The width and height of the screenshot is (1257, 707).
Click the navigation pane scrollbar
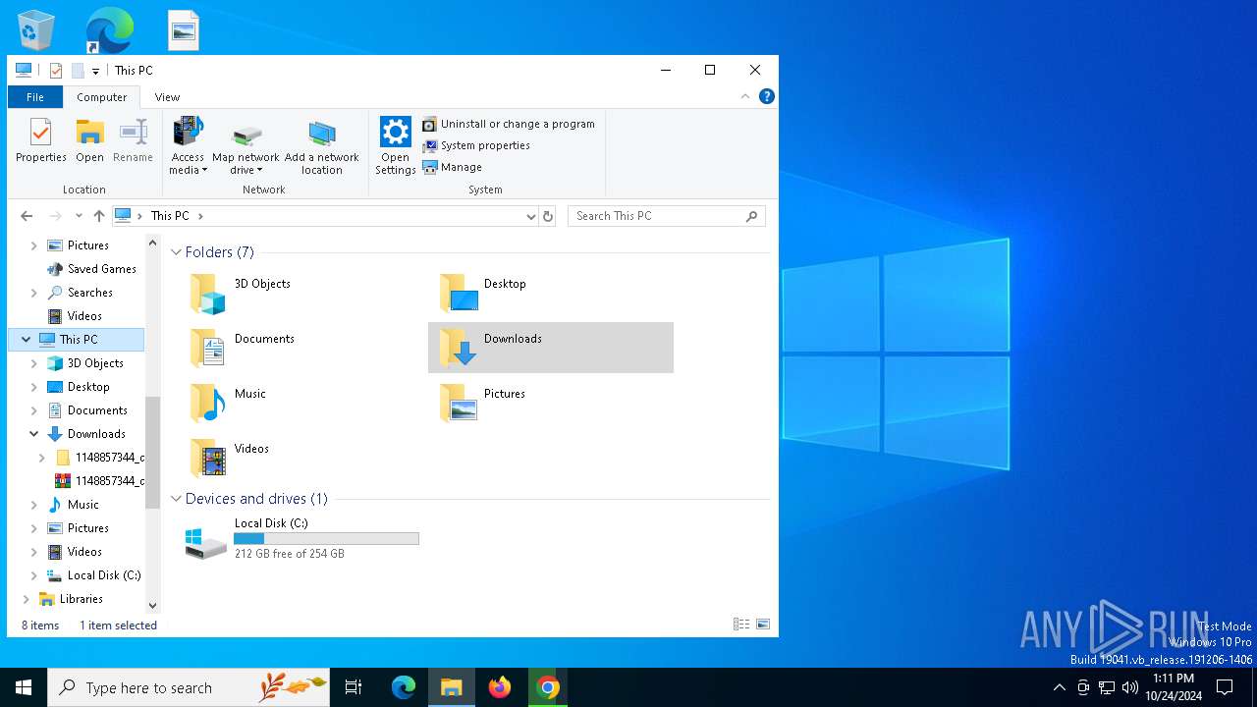(152, 452)
